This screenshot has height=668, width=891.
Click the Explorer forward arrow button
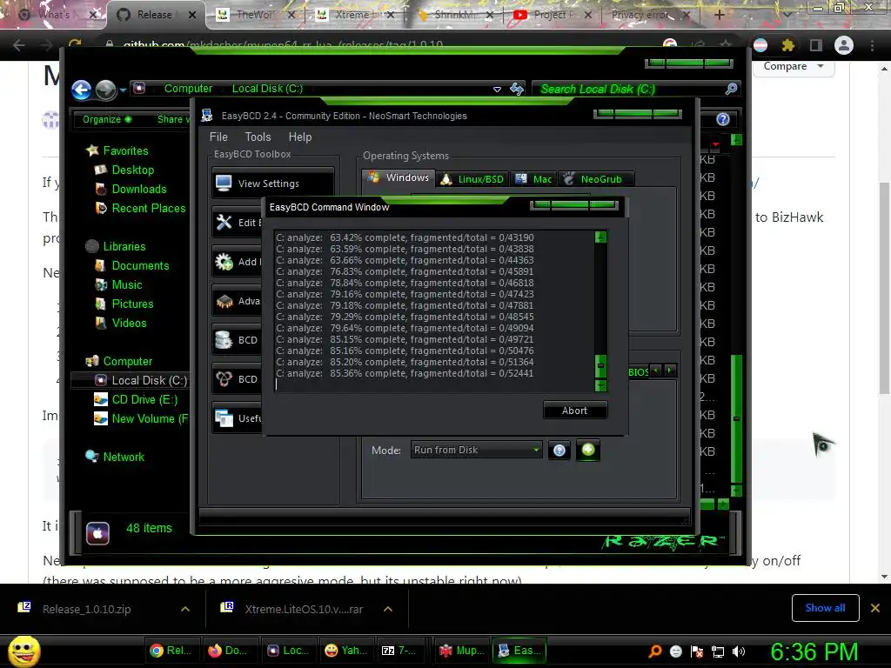coord(105,90)
